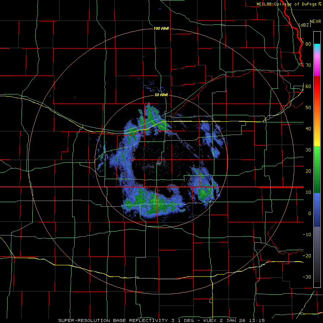Select the "80" value on the dBZ scale
Screen dimensions: 323x323
[308, 44]
